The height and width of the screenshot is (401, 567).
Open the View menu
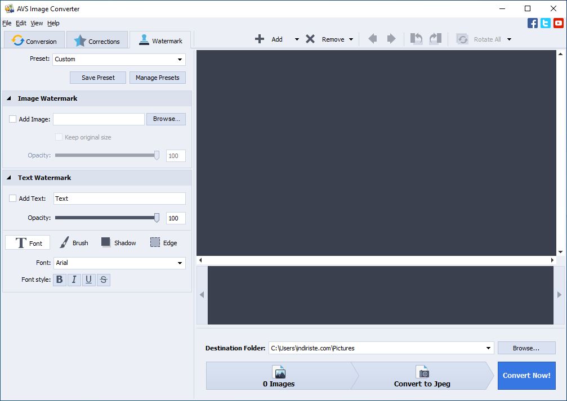(37, 23)
